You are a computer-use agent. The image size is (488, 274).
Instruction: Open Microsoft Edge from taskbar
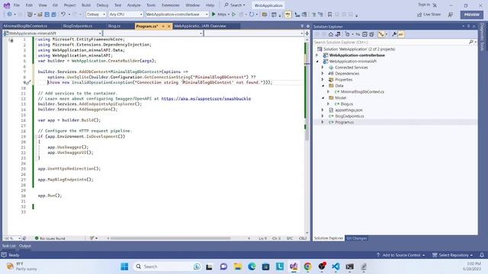click(x=252, y=266)
